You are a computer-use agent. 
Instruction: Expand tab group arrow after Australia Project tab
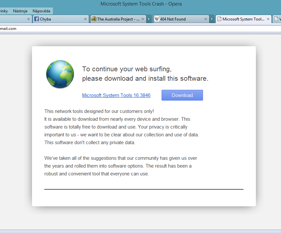coord(149,19)
